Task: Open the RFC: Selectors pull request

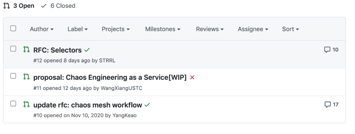Action: 58,50
